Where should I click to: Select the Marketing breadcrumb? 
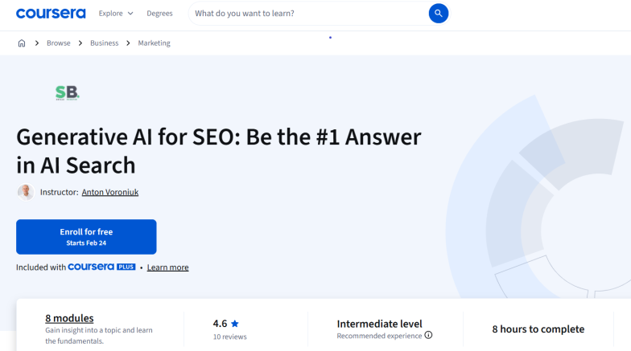pyautogui.click(x=154, y=43)
